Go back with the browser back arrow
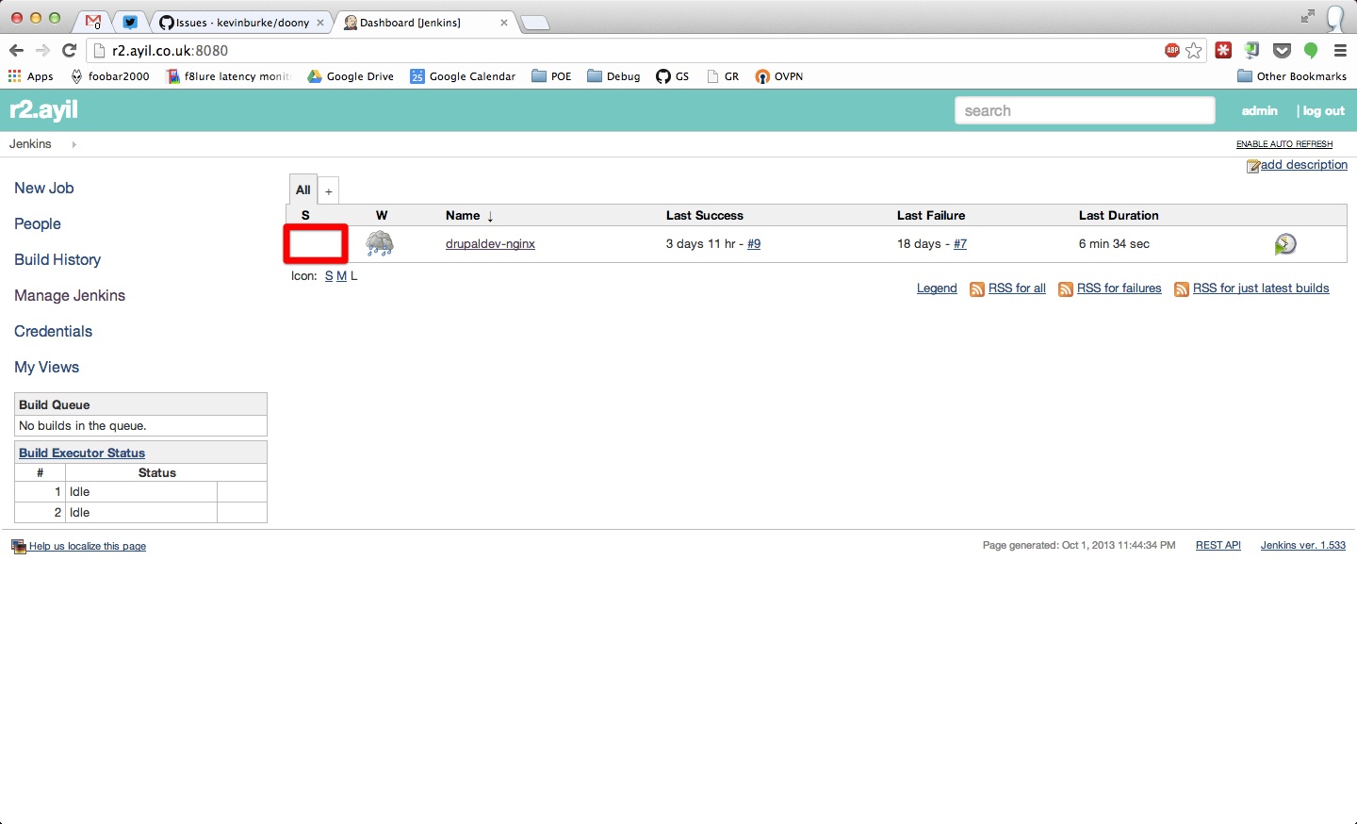 click(x=16, y=51)
